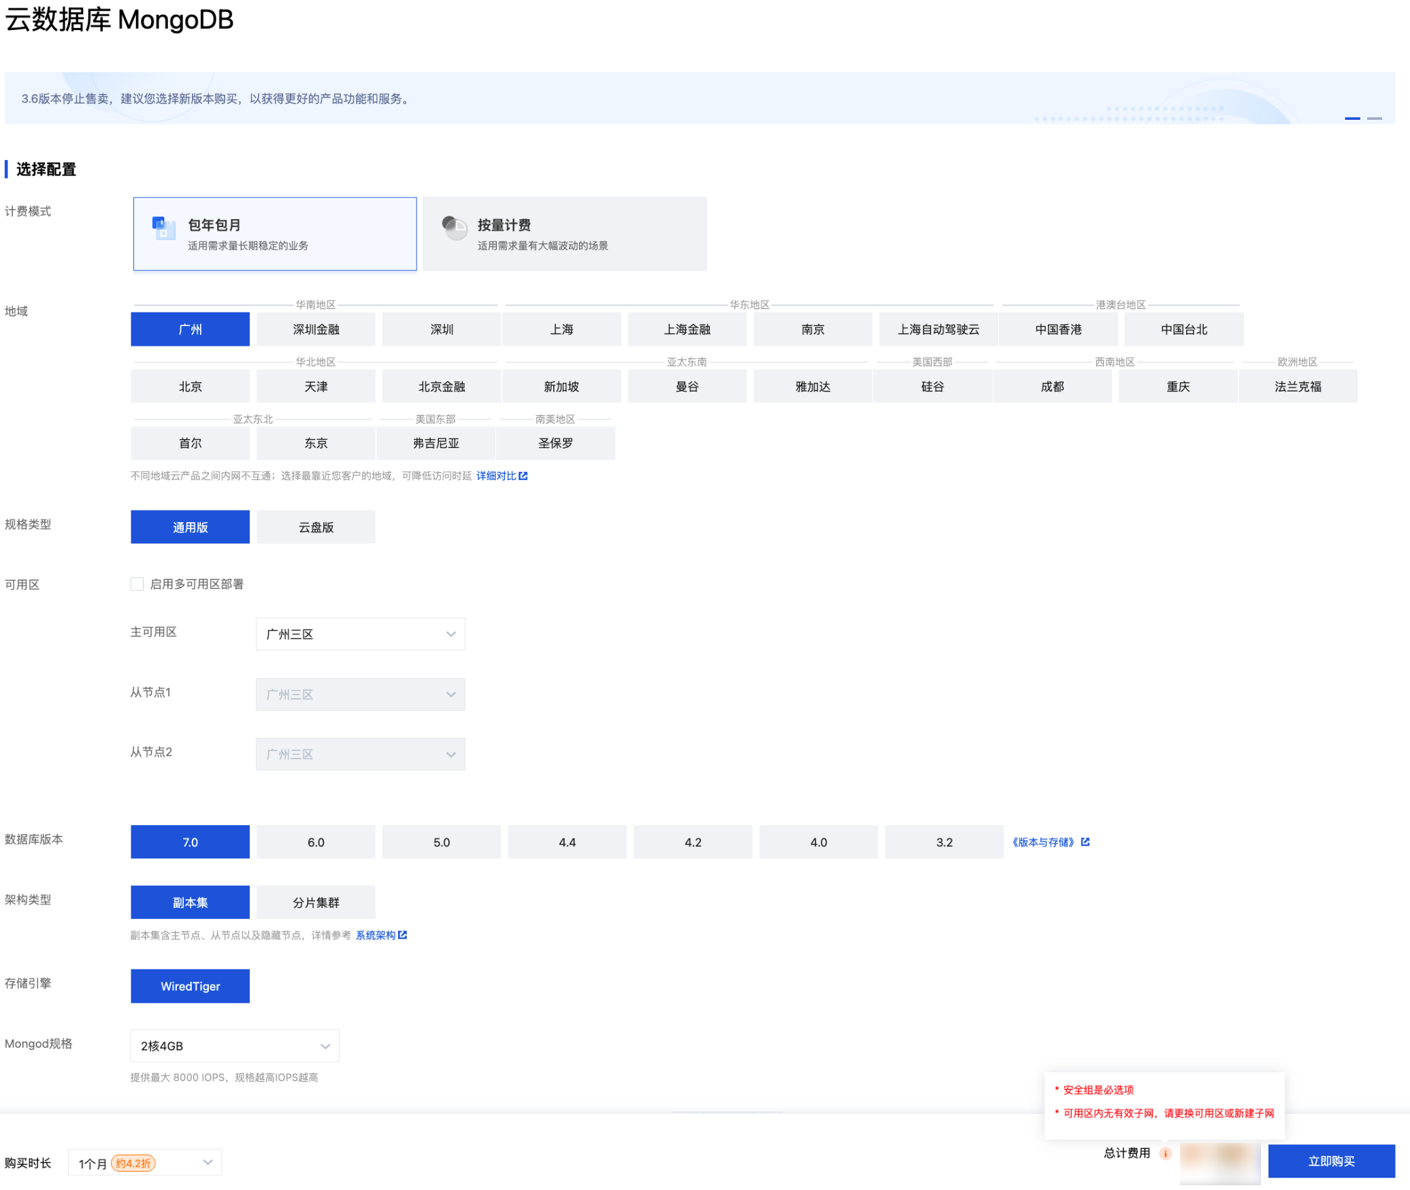Select 首尔 region
Viewport: 1410px width, 1190px height.
click(x=190, y=443)
